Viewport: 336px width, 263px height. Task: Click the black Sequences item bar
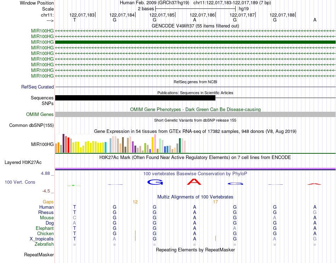tap(135, 98)
